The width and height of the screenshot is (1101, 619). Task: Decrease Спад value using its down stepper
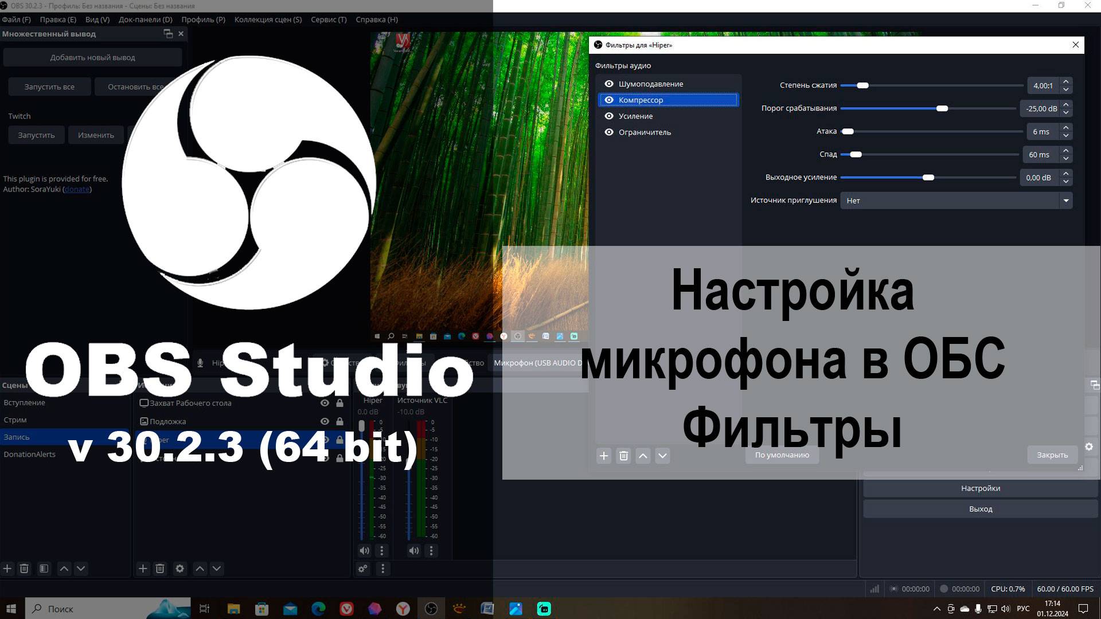click(x=1065, y=158)
